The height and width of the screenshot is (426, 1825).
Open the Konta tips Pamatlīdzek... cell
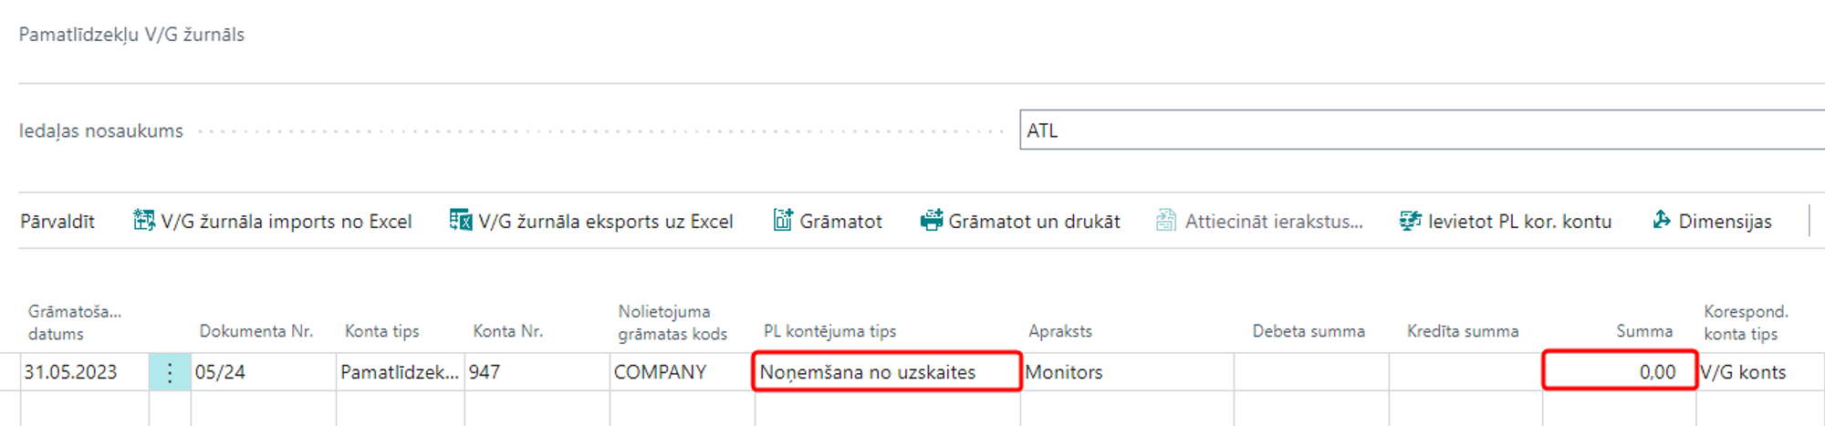(x=400, y=372)
